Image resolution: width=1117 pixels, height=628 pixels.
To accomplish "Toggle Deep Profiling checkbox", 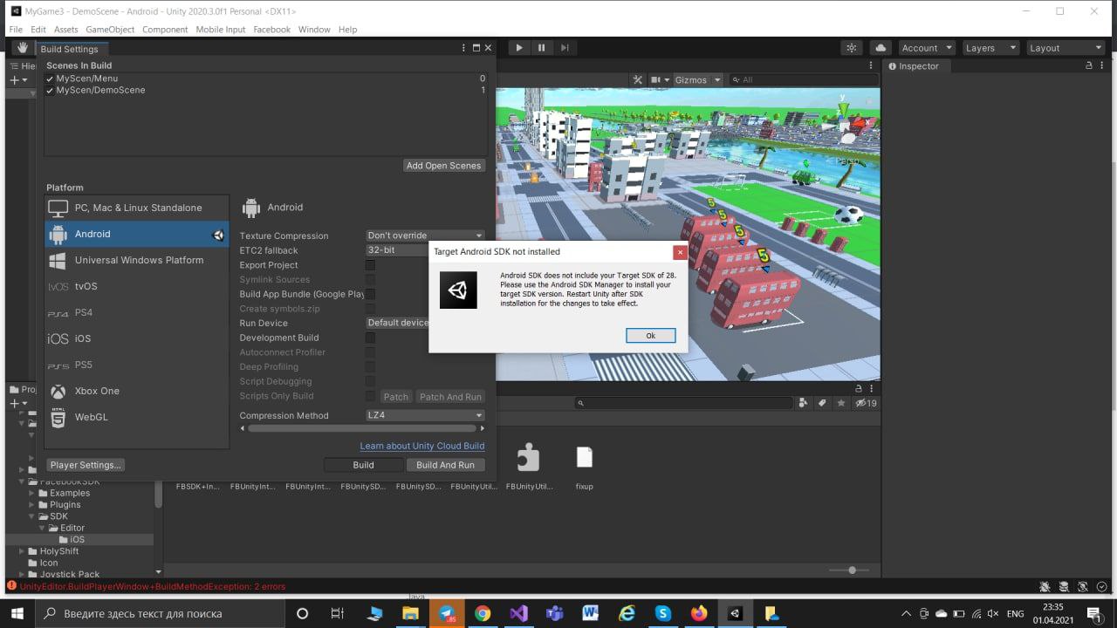I will (x=370, y=367).
